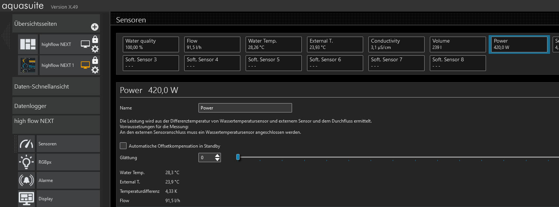Select the Flow sensor tile

coord(212,44)
